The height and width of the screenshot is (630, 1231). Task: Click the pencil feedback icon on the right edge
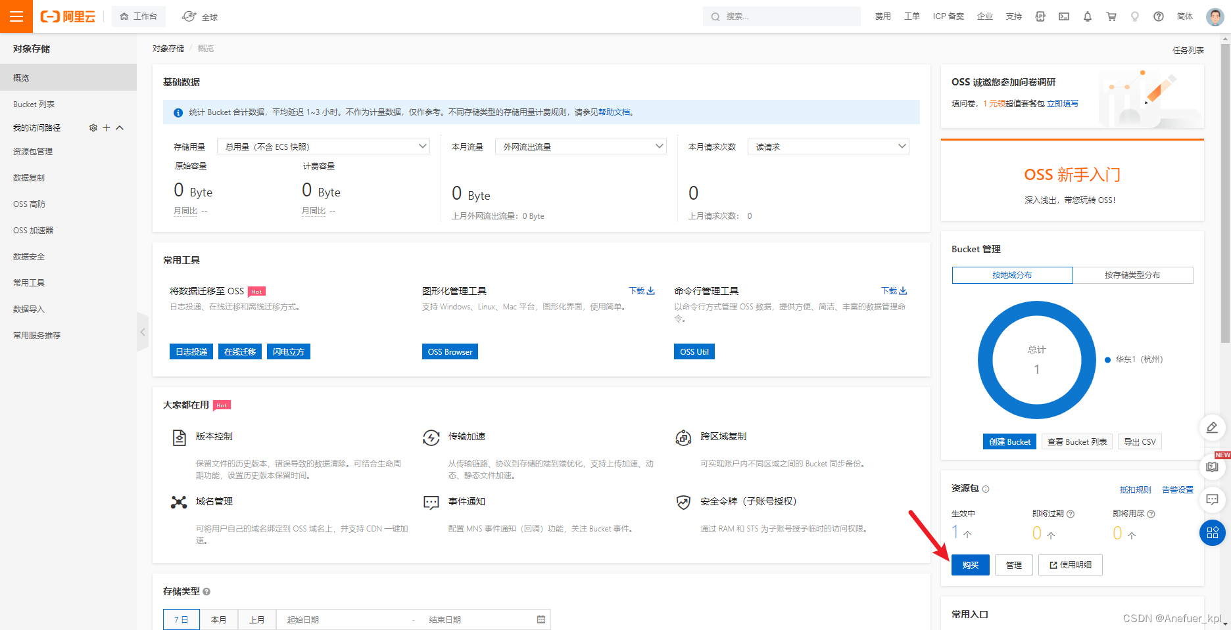click(1213, 428)
